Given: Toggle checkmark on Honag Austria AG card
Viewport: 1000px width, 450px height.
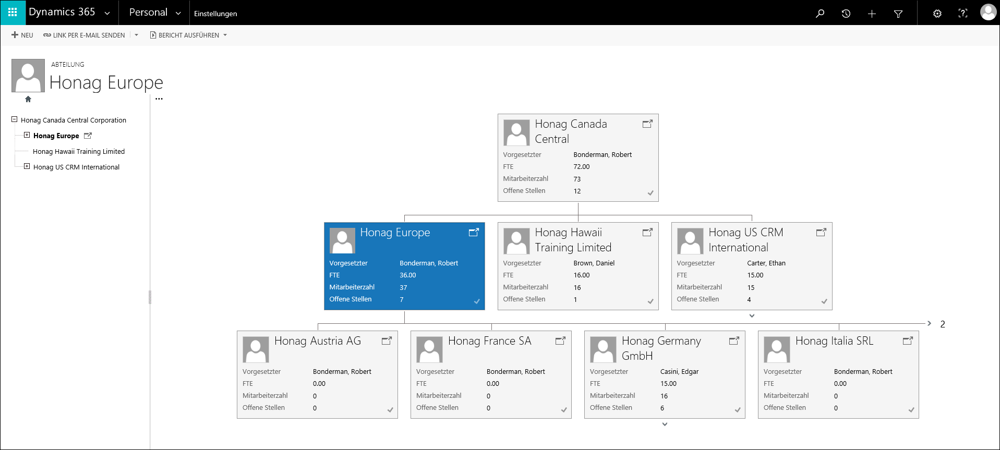Looking at the screenshot, I should point(390,410).
